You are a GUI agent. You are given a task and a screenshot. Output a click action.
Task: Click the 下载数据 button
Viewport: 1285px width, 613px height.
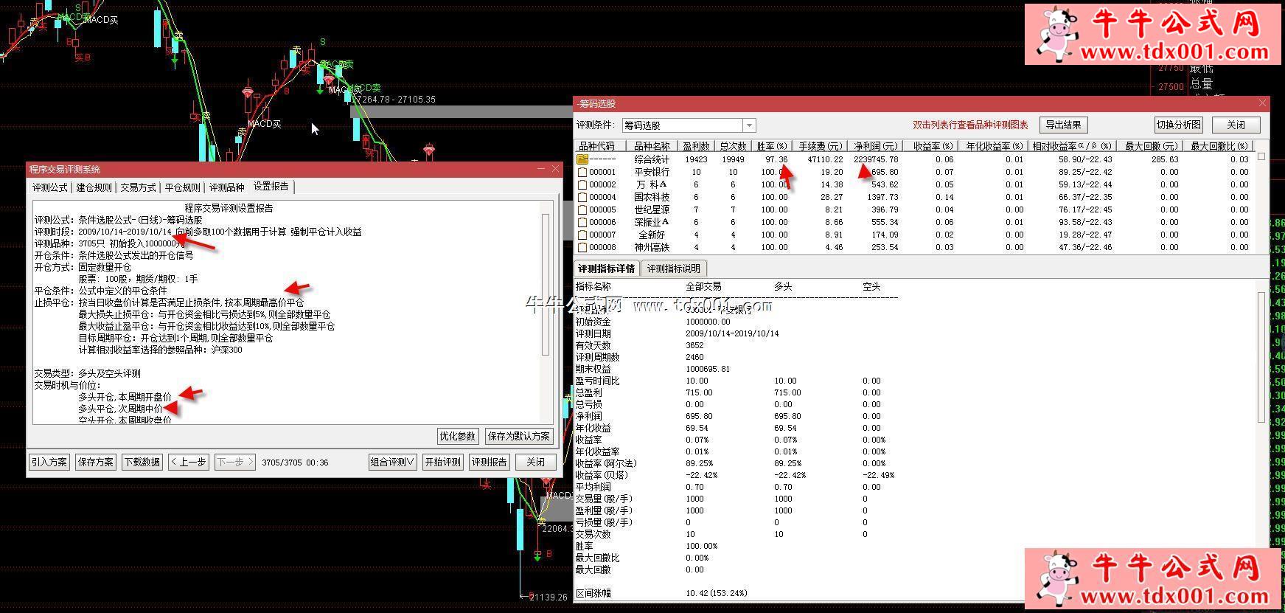(142, 462)
